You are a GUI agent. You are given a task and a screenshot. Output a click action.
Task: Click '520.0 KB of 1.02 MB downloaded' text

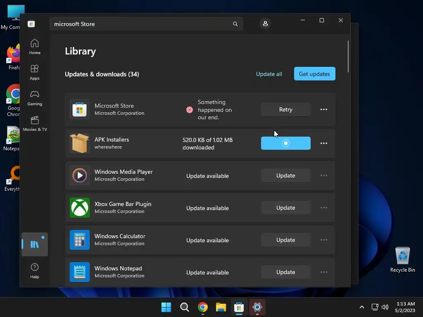207,144
